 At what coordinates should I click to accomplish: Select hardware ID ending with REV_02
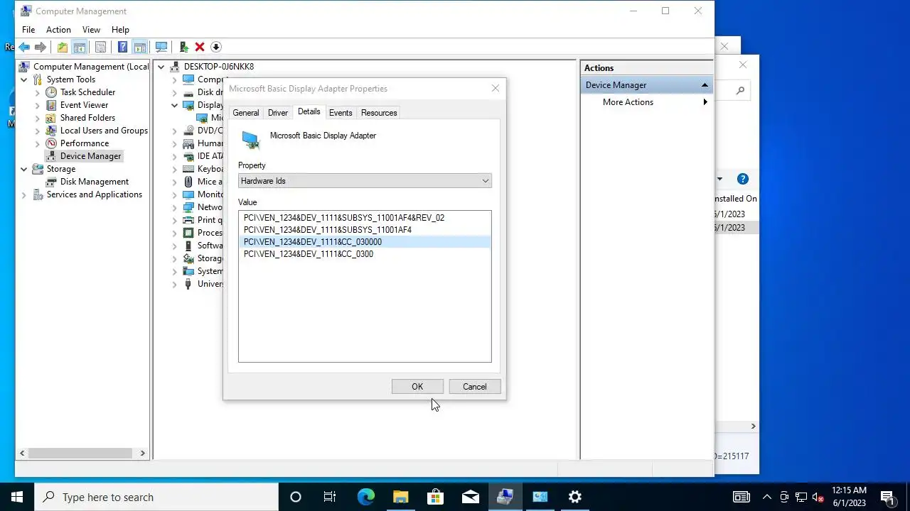(x=344, y=218)
